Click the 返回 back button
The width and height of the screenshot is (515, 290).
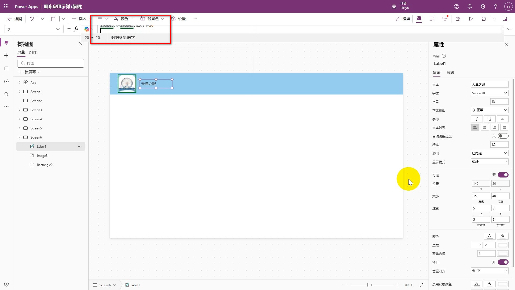tap(15, 19)
